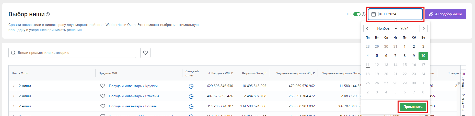Viewport: 475px width, 116px height.
Task: Favorite Посуда и инвентарь / Стаканы
Action: point(103,96)
